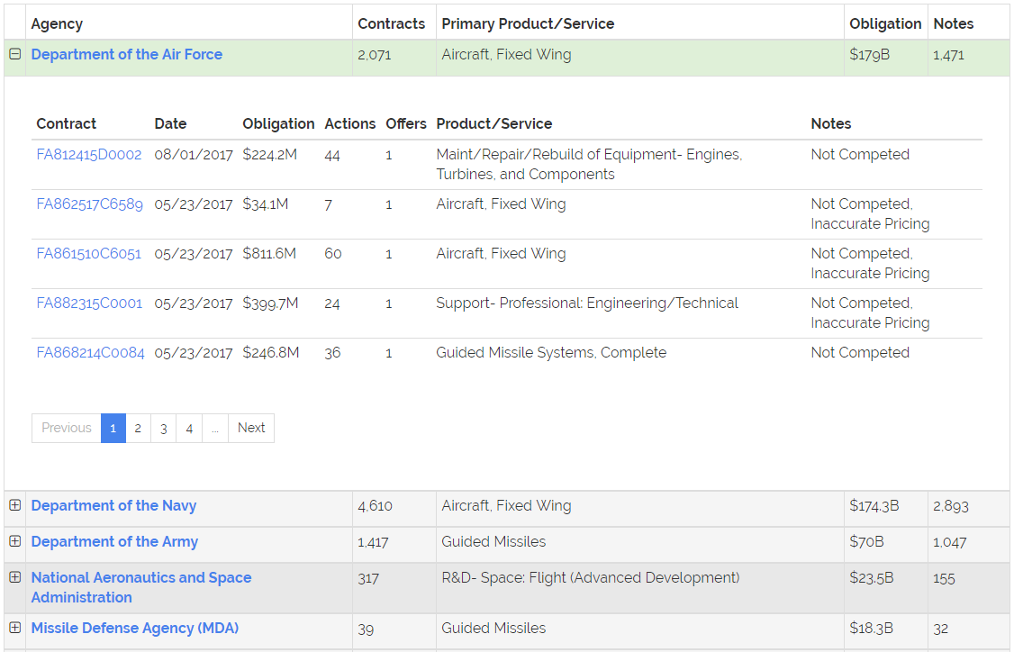This screenshot has height=652, width=1014.
Task: Open the Missile Defense Agency (MDA) link
Action: click(135, 629)
